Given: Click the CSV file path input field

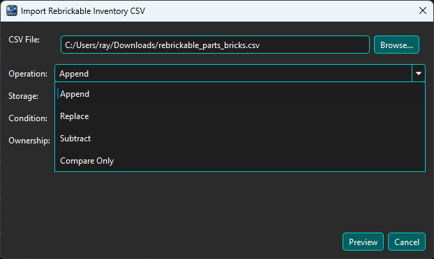Looking at the screenshot, I should tap(215, 45).
